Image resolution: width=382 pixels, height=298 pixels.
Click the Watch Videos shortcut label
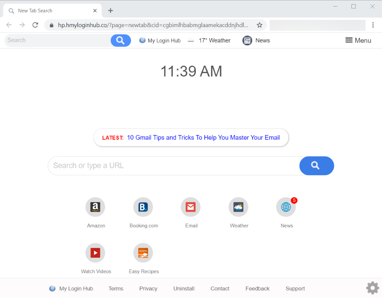[96, 272]
